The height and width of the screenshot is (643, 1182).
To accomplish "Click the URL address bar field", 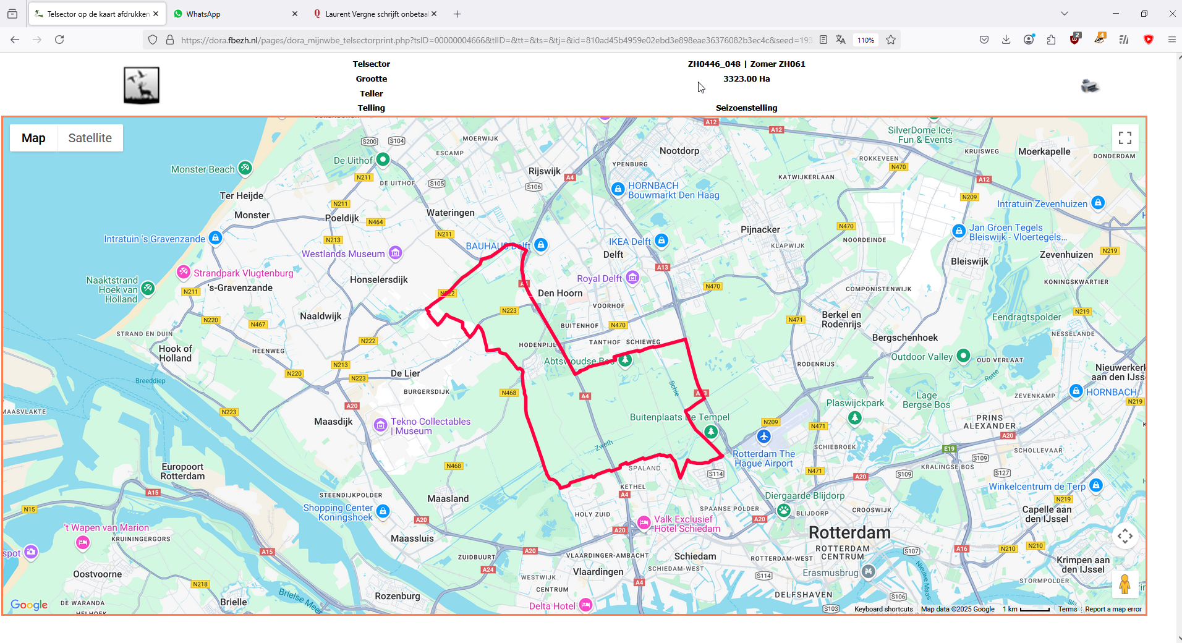I will pyautogui.click(x=496, y=40).
